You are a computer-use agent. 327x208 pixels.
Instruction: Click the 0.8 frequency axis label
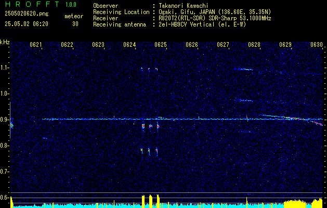[5, 146]
